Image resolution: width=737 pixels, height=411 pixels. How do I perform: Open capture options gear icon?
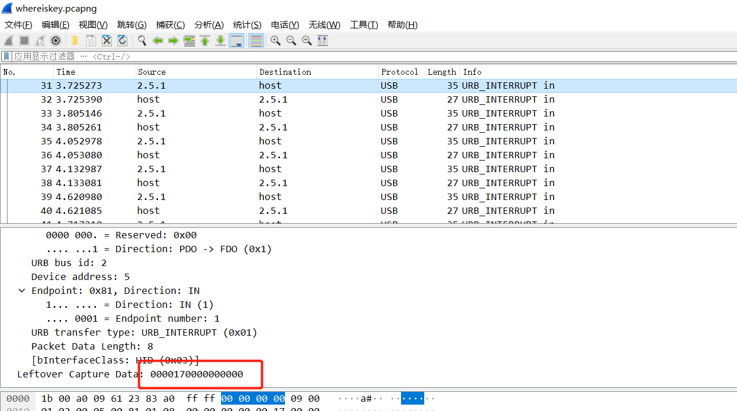pyautogui.click(x=56, y=41)
